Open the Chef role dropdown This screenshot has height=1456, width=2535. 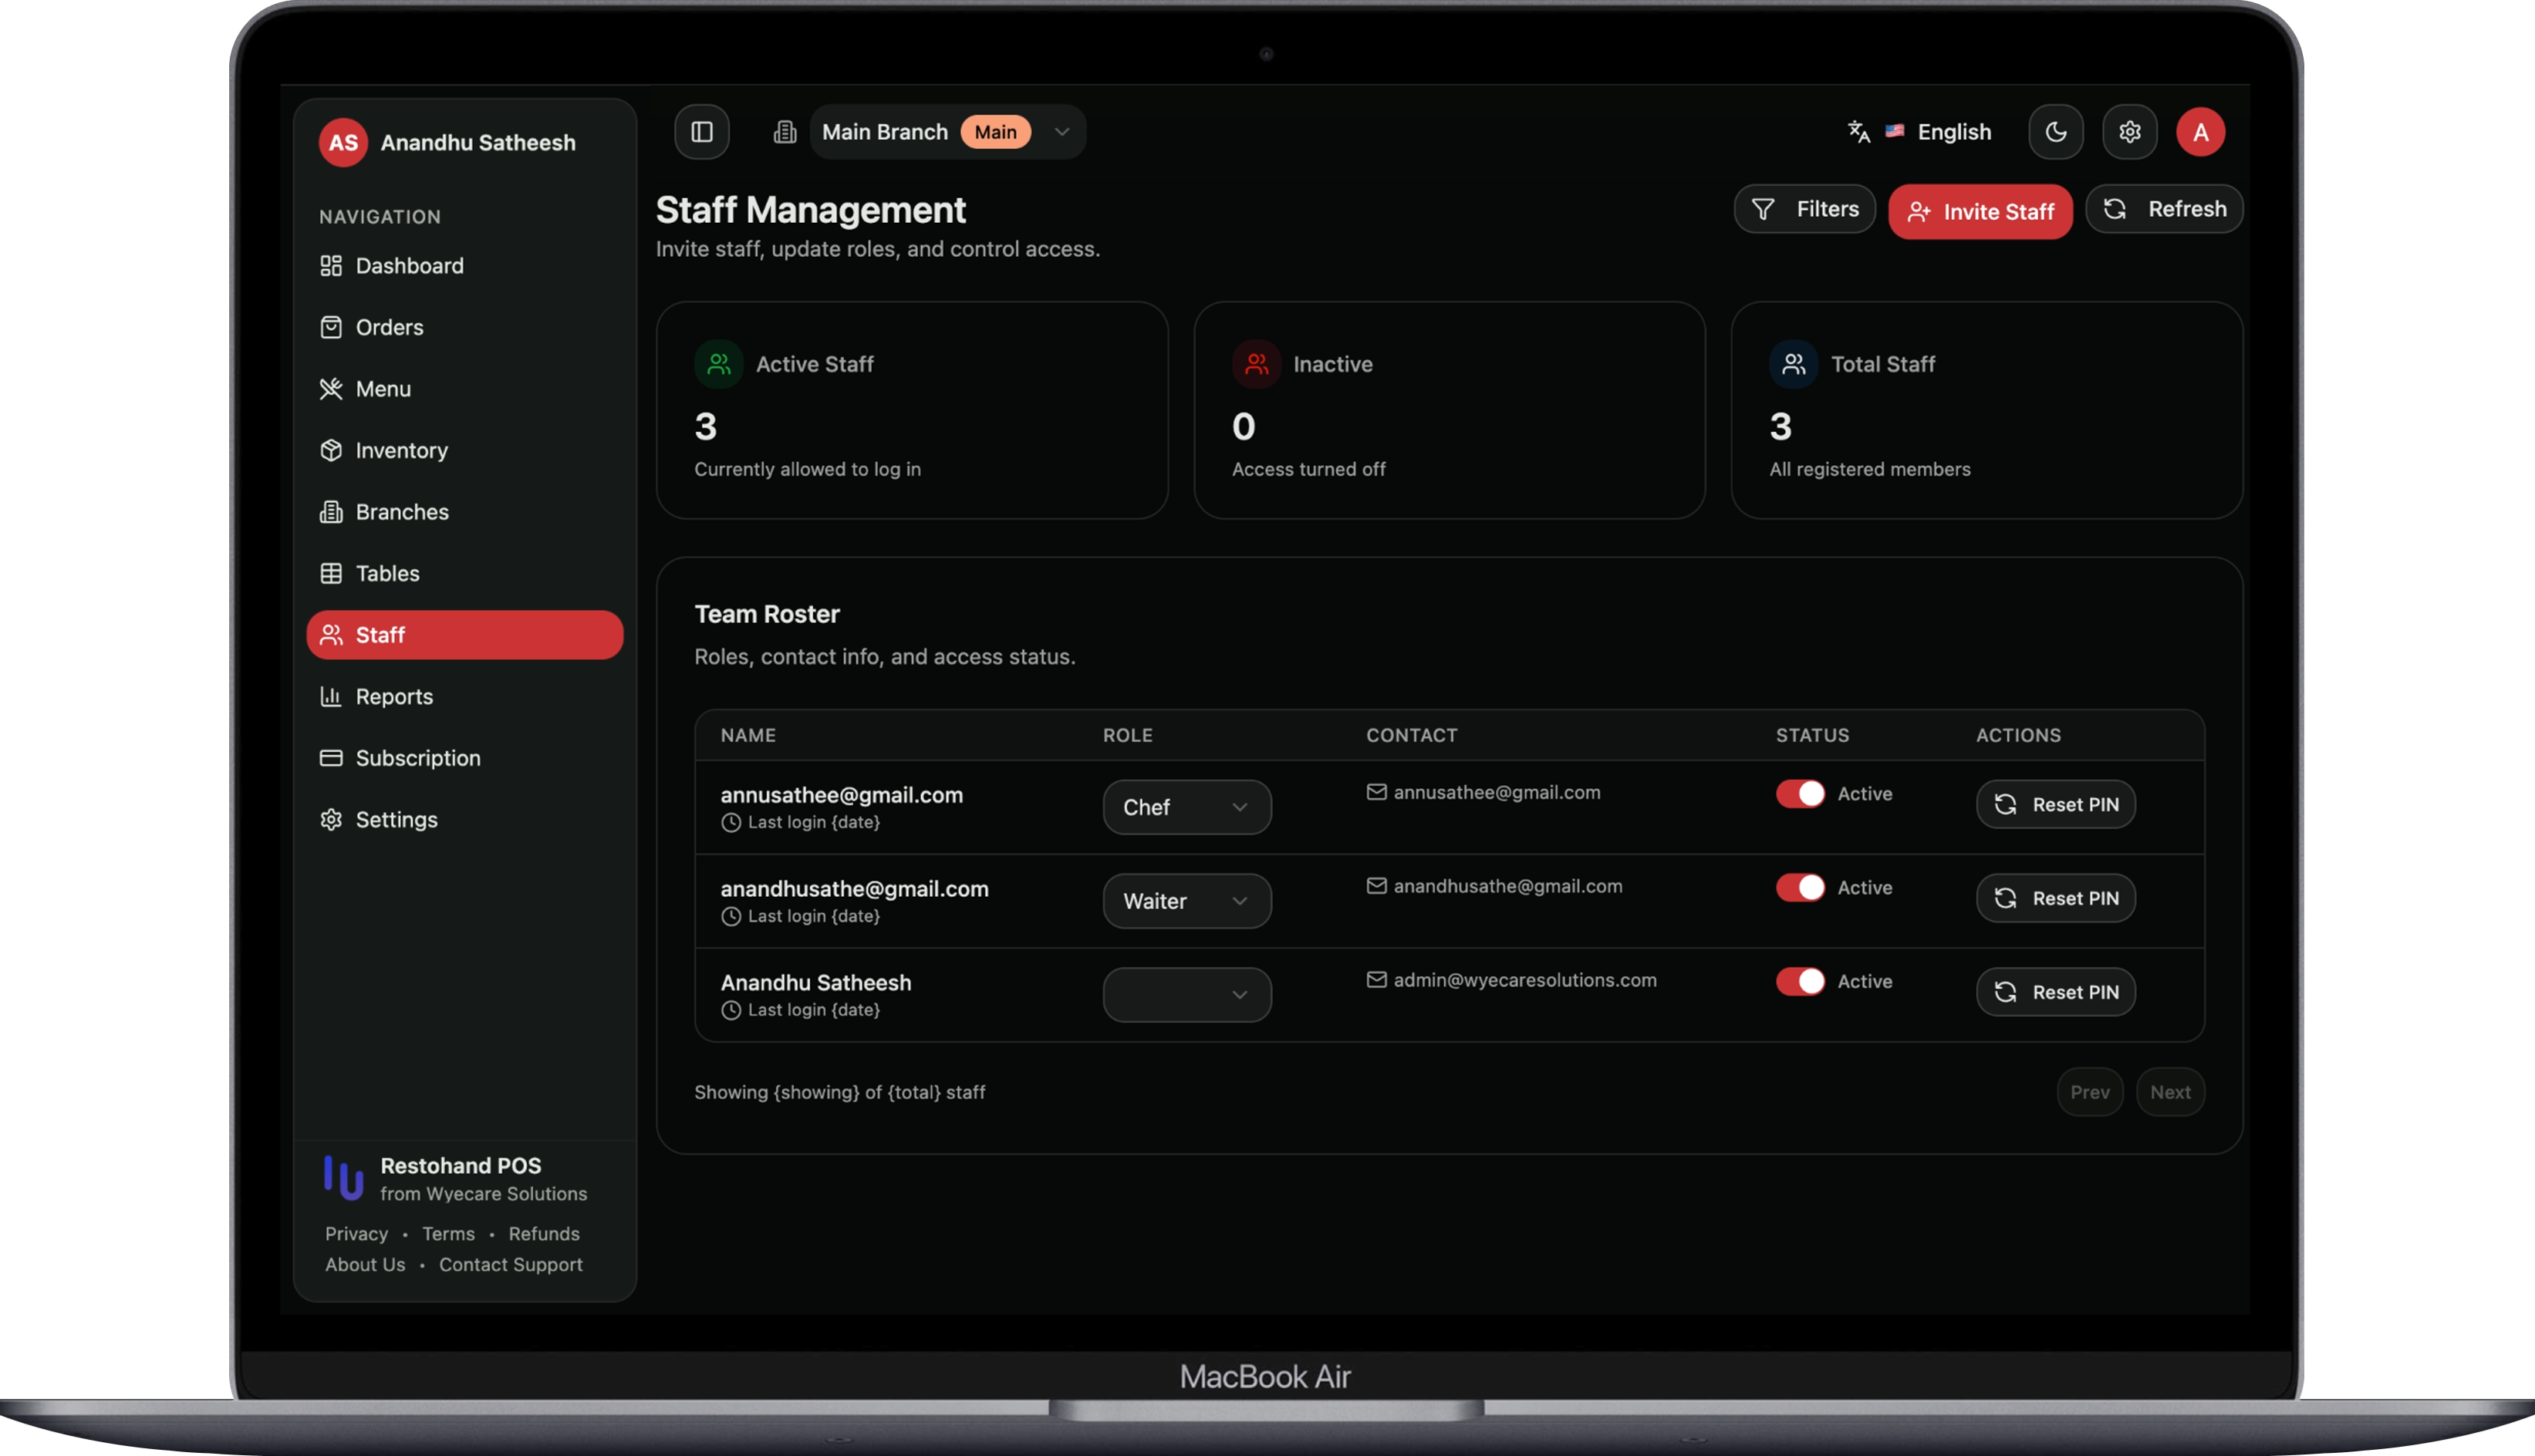coord(1186,807)
